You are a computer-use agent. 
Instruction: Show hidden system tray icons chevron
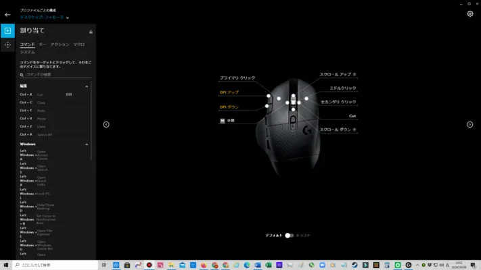[417, 265]
